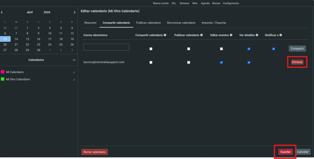314x159 pixels.
Task: Click info icon beside Editar eventos header
Action: click(x=231, y=35)
